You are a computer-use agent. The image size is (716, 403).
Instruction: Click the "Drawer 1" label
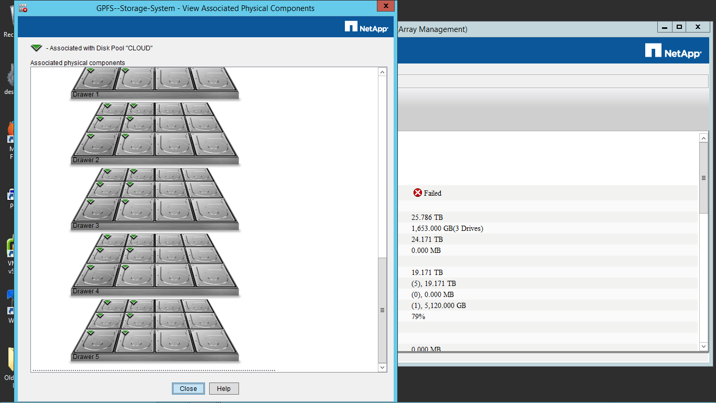click(86, 94)
